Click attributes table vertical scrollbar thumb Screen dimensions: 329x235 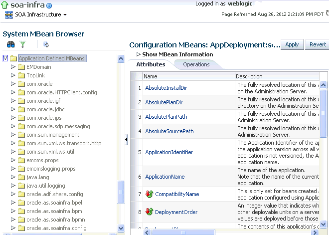pos(323,113)
